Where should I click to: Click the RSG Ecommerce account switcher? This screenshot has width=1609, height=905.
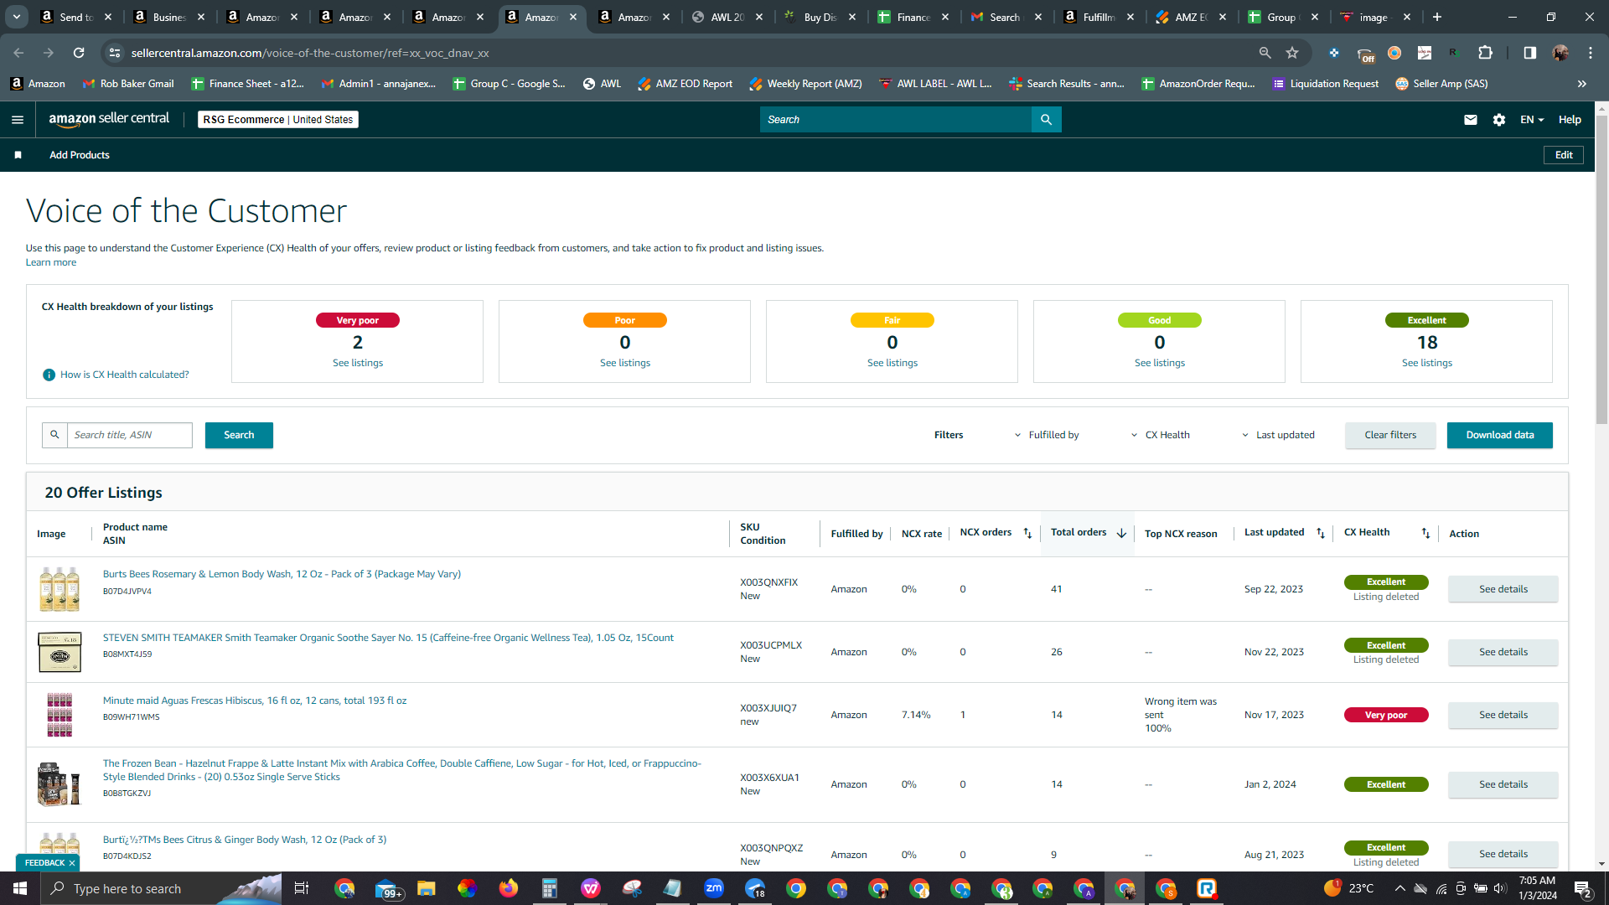[278, 120]
